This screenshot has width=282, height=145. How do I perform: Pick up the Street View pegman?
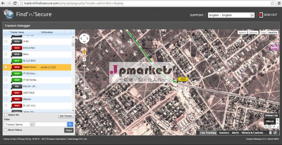coord(84,52)
